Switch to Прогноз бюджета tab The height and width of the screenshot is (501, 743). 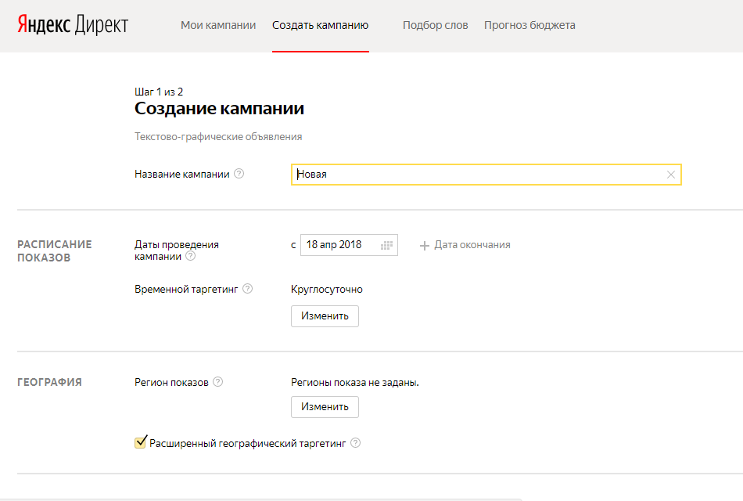[529, 25]
